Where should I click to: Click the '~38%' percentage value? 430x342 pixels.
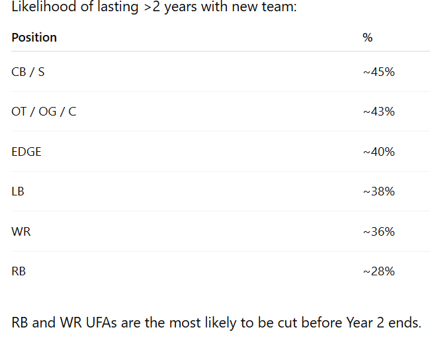pyautogui.click(x=378, y=191)
